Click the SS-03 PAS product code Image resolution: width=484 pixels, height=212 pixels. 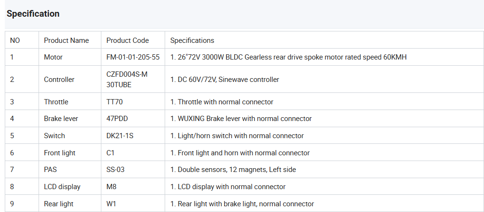click(116, 170)
